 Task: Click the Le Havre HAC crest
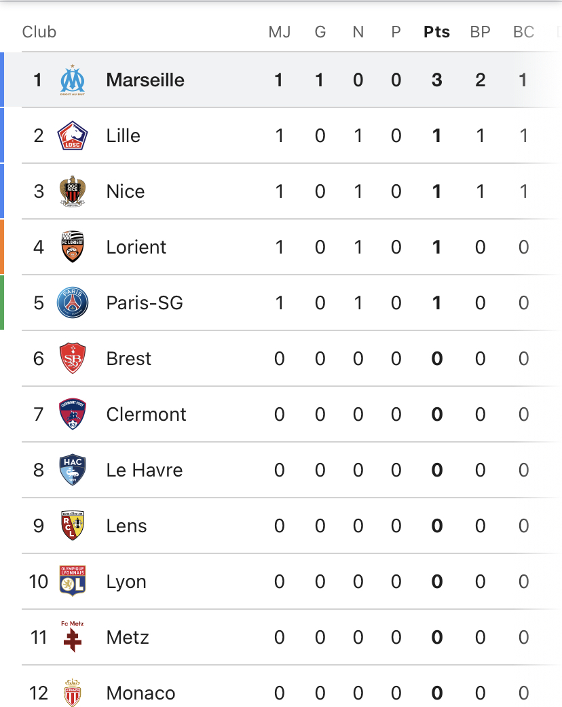(x=73, y=470)
